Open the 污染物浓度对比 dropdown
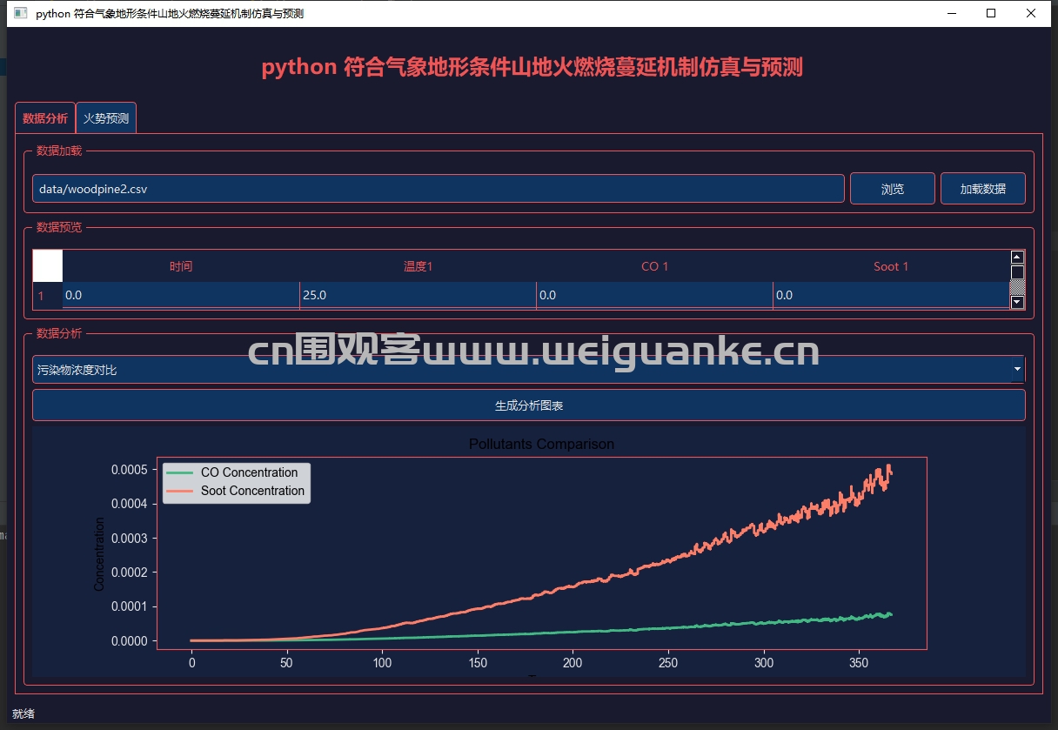 [x=522, y=370]
